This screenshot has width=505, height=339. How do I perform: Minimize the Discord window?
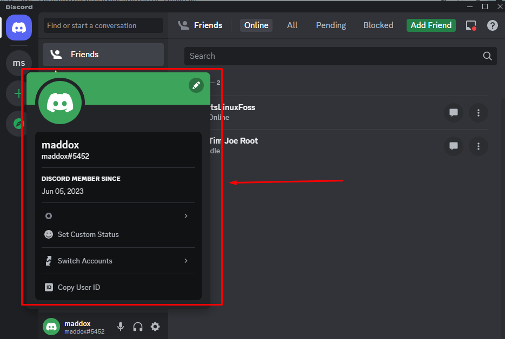470,6
